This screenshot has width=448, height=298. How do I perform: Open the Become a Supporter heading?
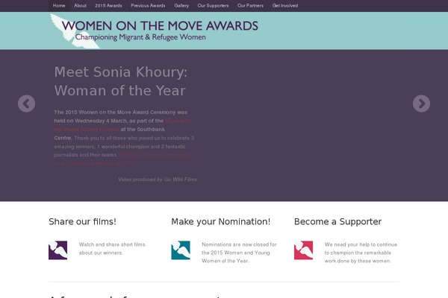(337, 221)
